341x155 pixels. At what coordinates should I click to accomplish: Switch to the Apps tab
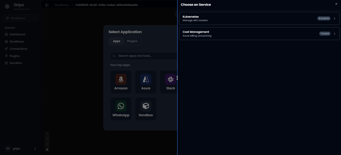117,41
